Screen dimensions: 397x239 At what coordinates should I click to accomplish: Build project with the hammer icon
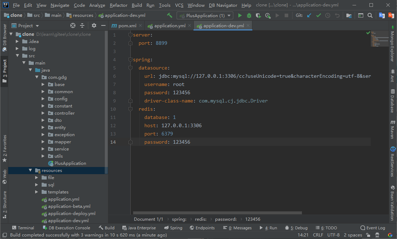[x=170, y=15]
